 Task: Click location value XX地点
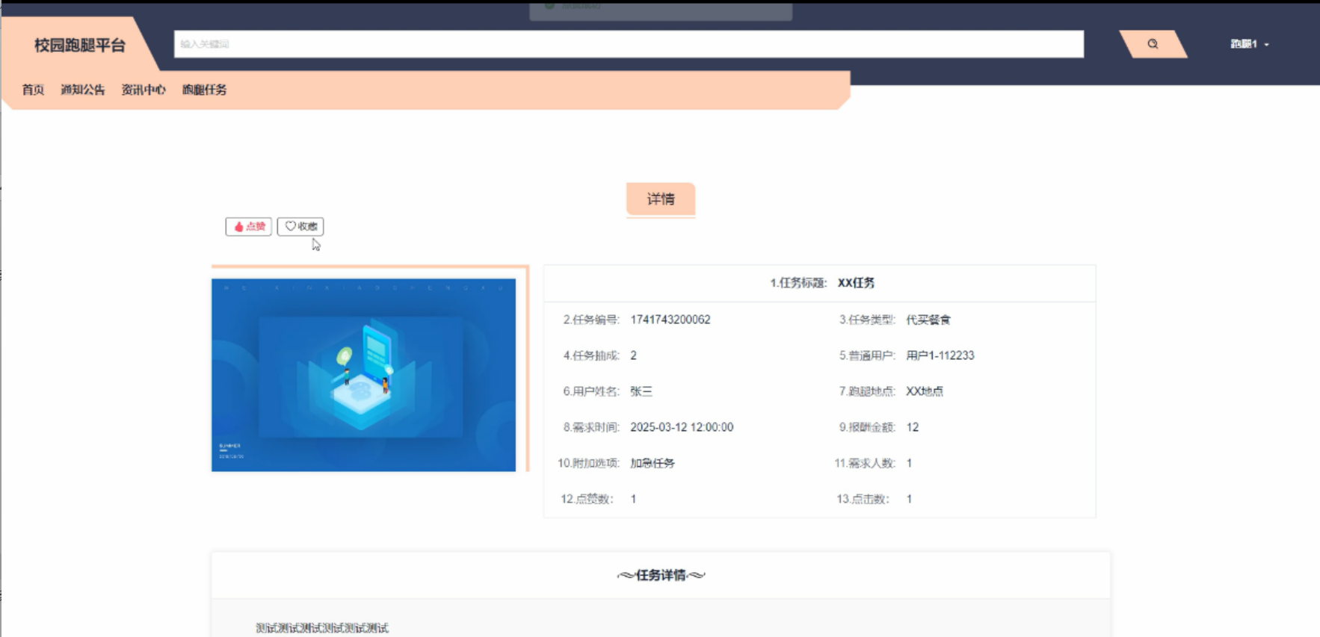click(x=925, y=391)
